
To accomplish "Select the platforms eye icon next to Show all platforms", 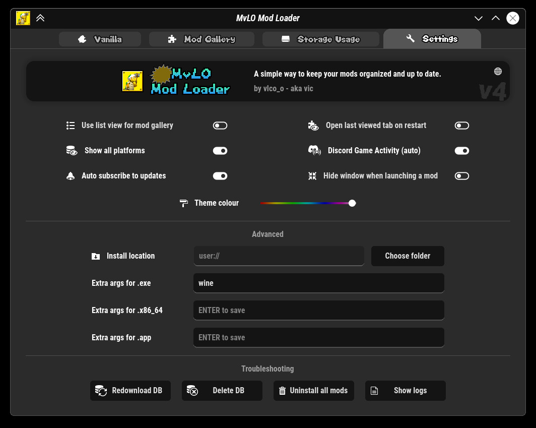I will click(x=71, y=150).
